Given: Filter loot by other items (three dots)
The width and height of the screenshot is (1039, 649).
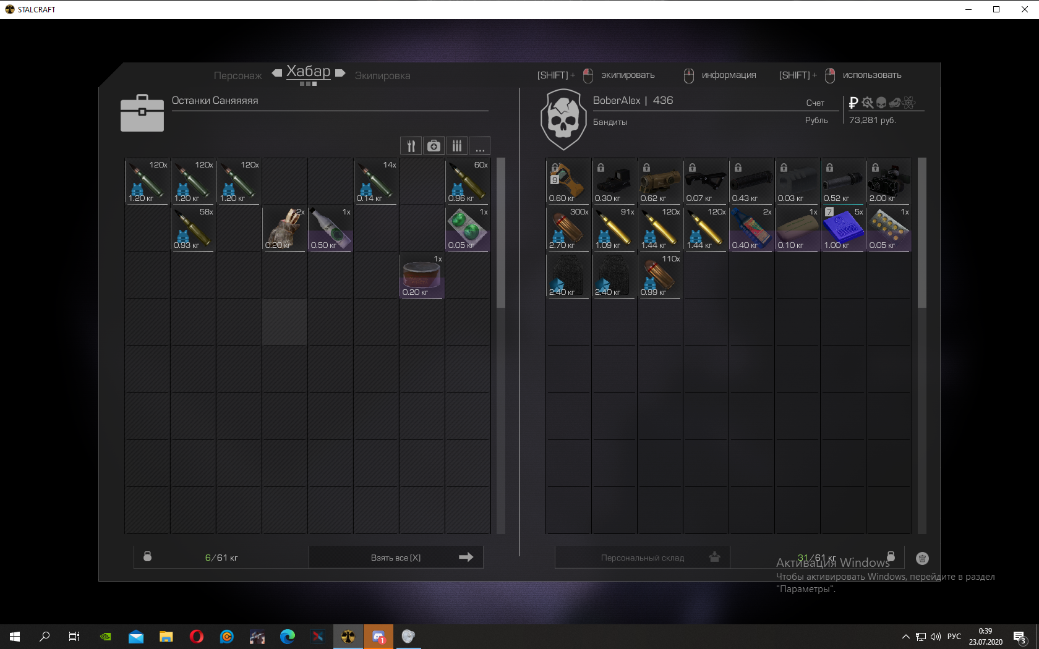Looking at the screenshot, I should pos(479,146).
